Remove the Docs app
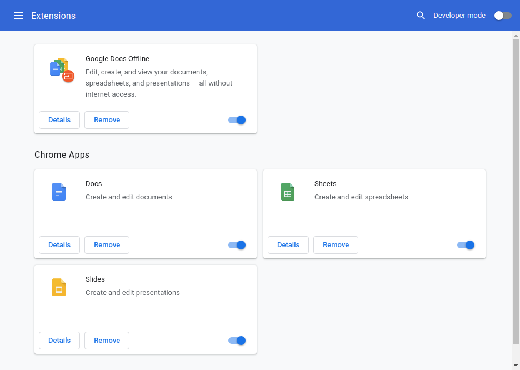 [x=107, y=245]
